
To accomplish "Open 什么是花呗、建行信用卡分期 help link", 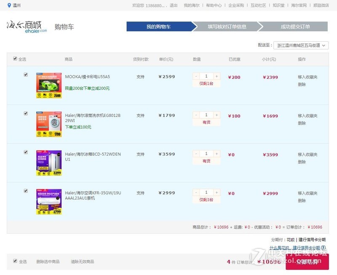I will (x=295, y=248).
